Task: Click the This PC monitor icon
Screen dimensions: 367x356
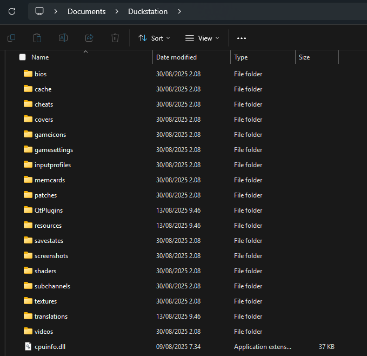Action: click(39, 11)
